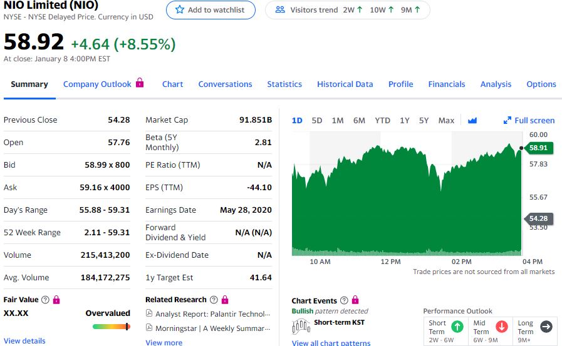Select the Max chart range

coord(446,121)
